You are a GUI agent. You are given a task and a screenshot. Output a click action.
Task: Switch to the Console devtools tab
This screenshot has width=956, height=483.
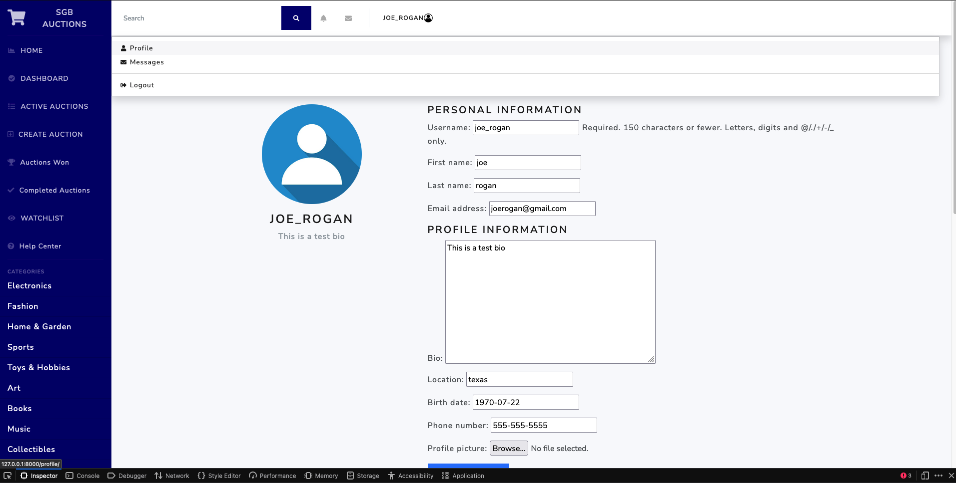point(83,476)
